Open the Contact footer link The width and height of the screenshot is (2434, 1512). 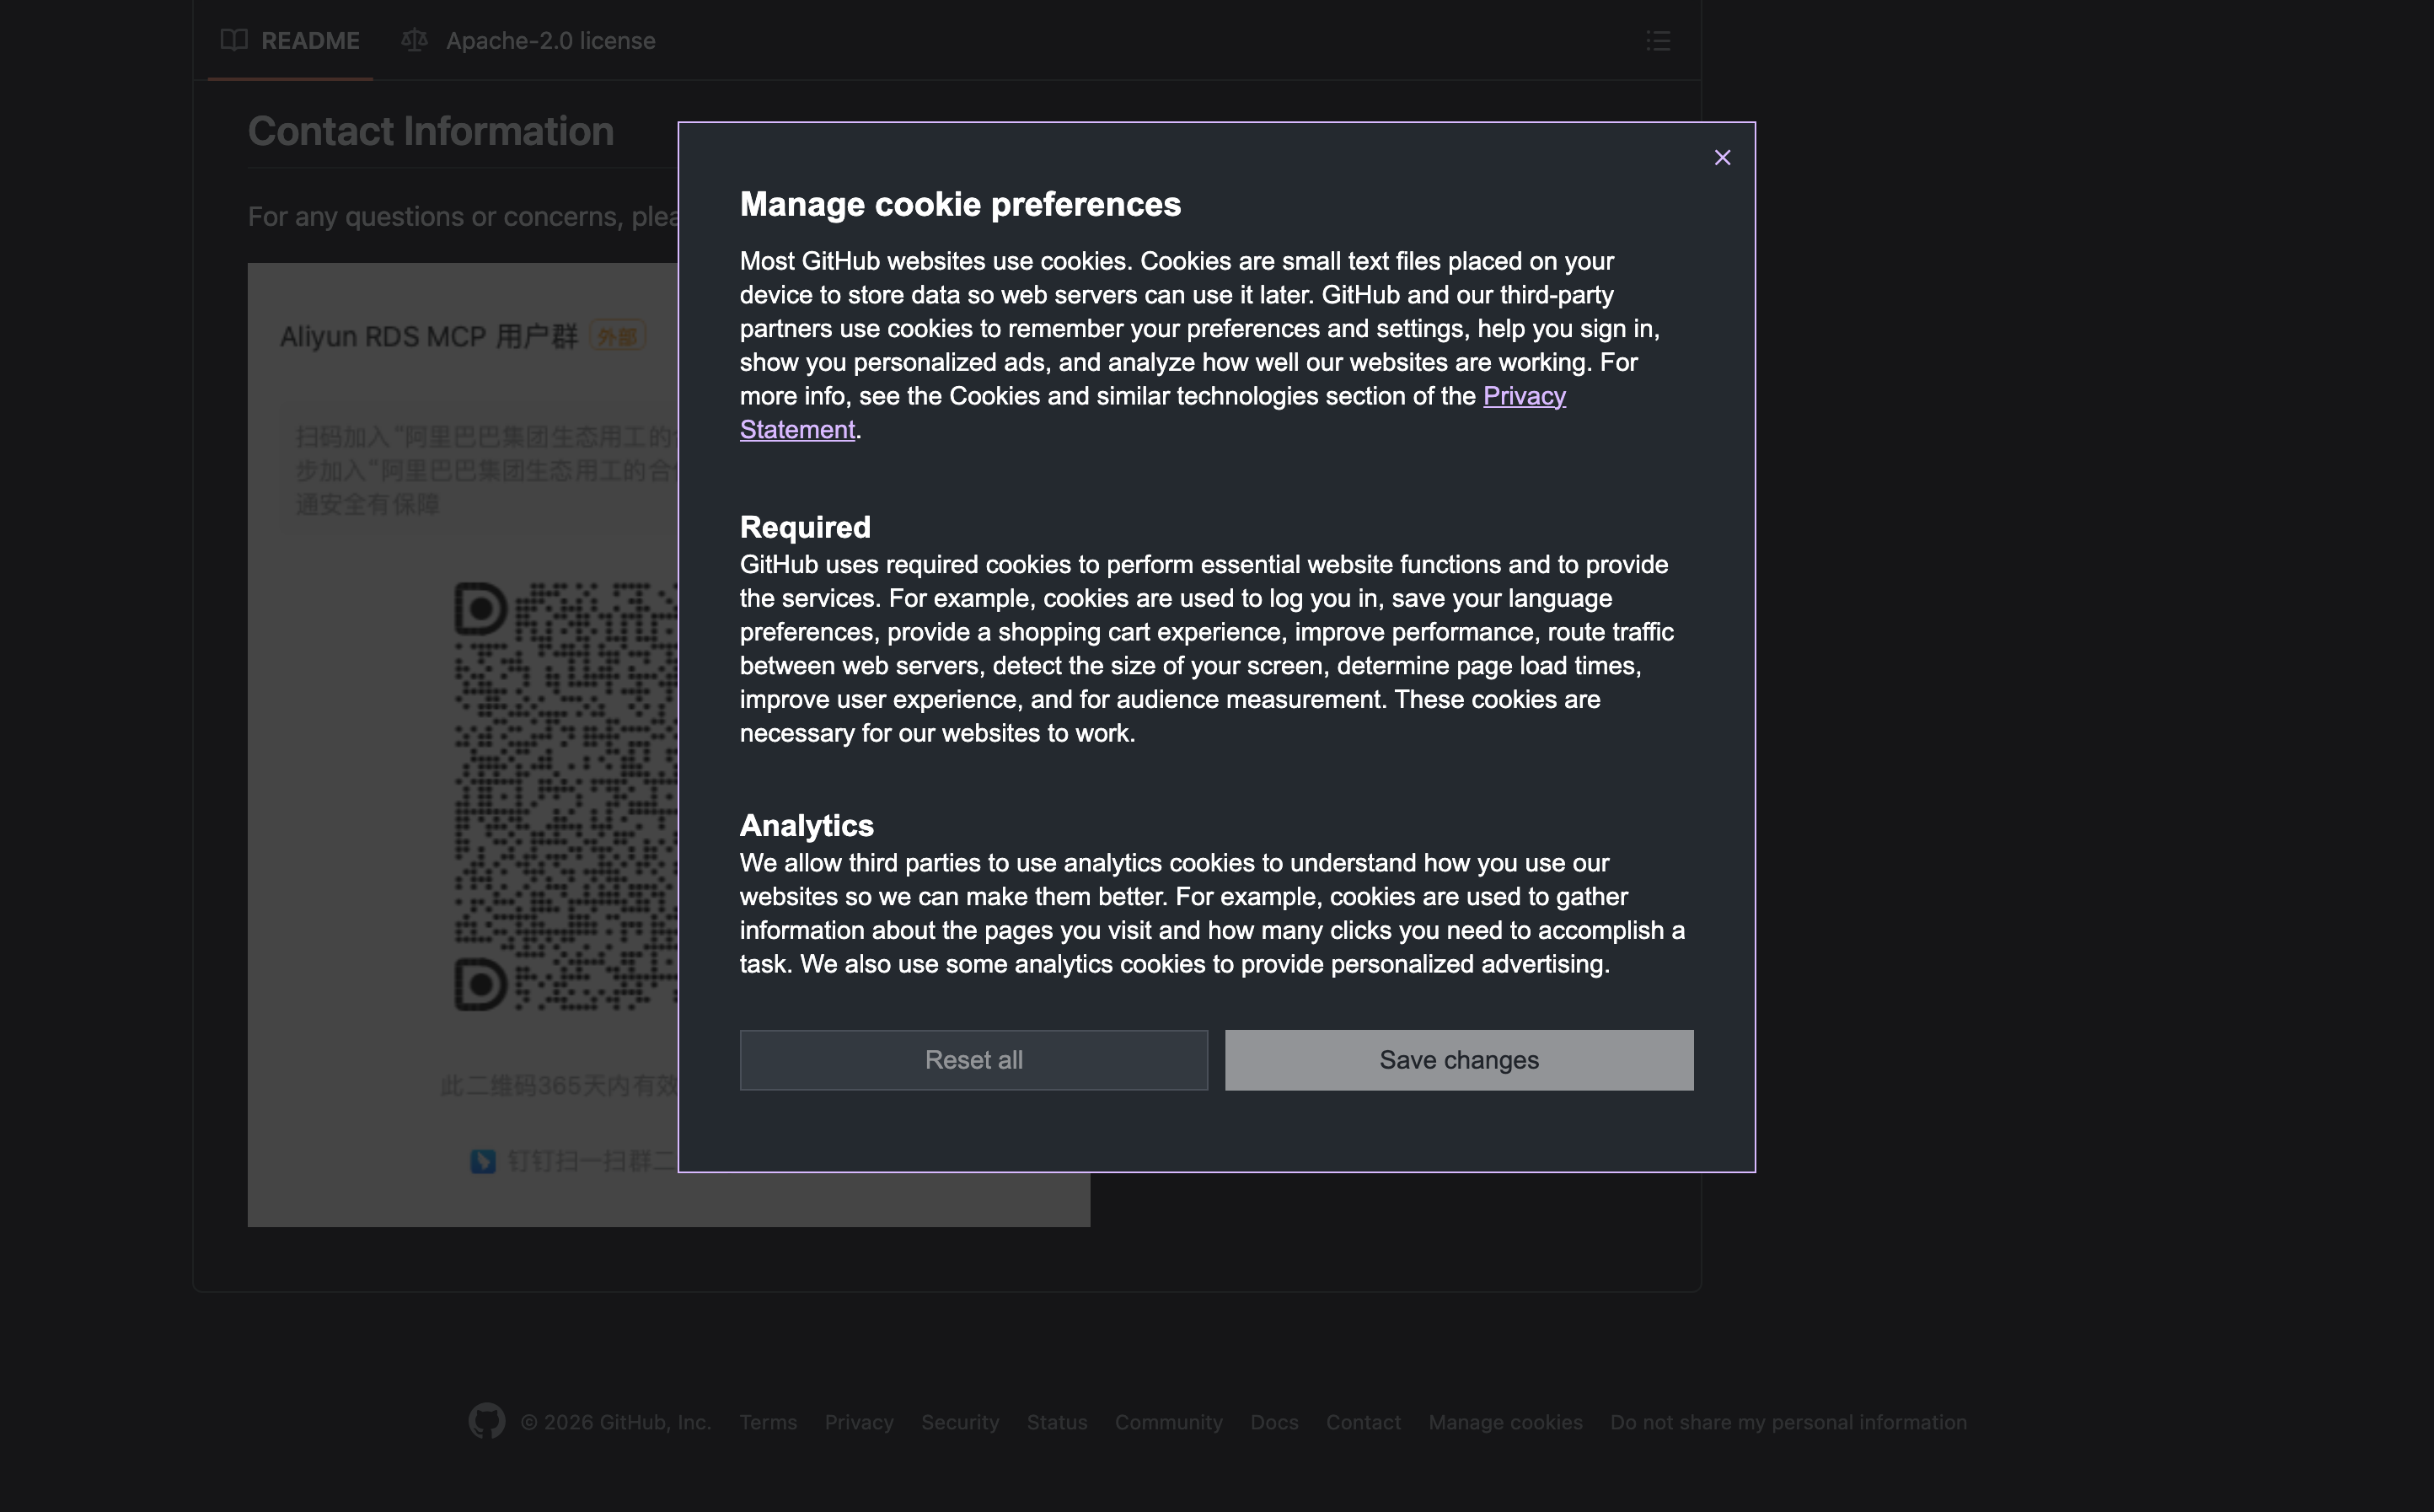tap(1363, 1422)
